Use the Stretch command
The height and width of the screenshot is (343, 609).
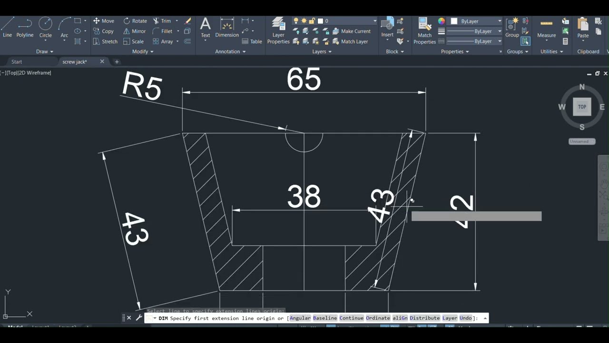point(105,41)
